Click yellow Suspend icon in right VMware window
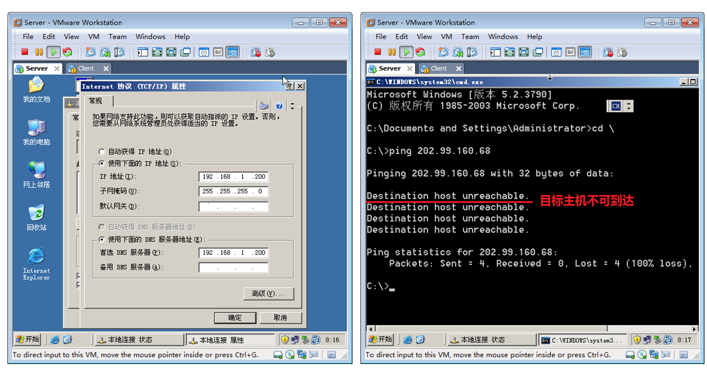 coord(392,52)
